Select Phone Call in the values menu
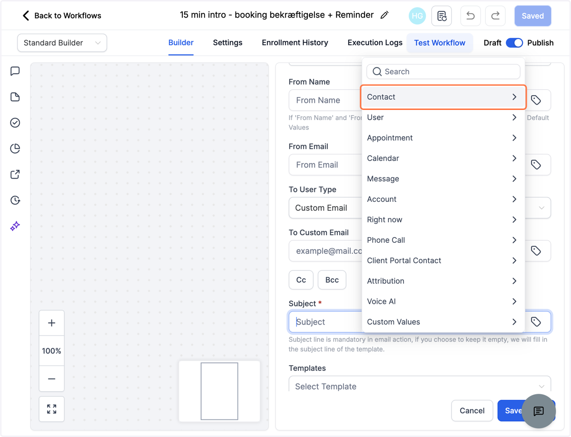The height and width of the screenshot is (437, 571). coord(443,240)
